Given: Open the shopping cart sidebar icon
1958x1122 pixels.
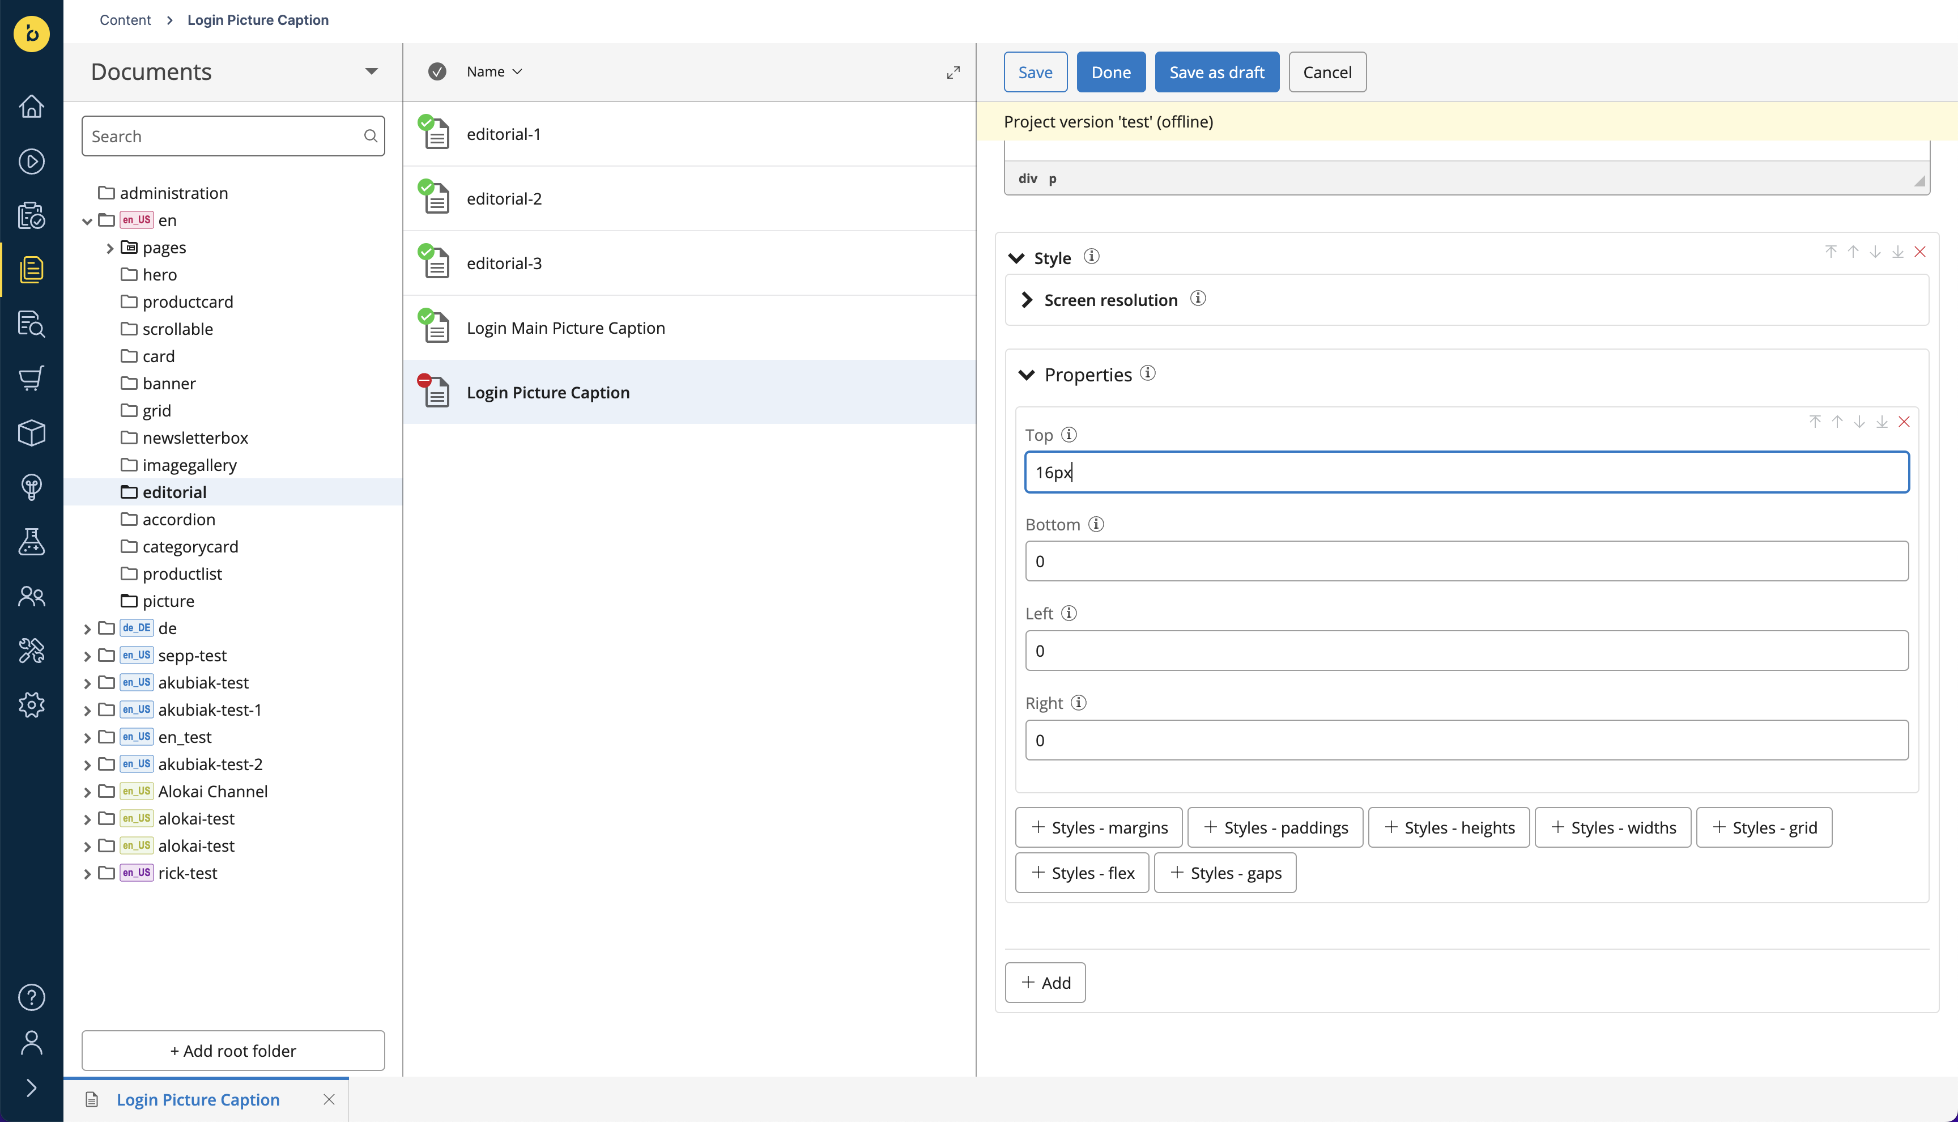Looking at the screenshot, I should [x=32, y=379].
